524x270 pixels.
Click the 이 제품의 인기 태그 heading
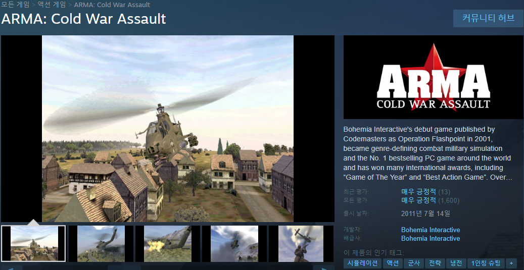coord(373,253)
